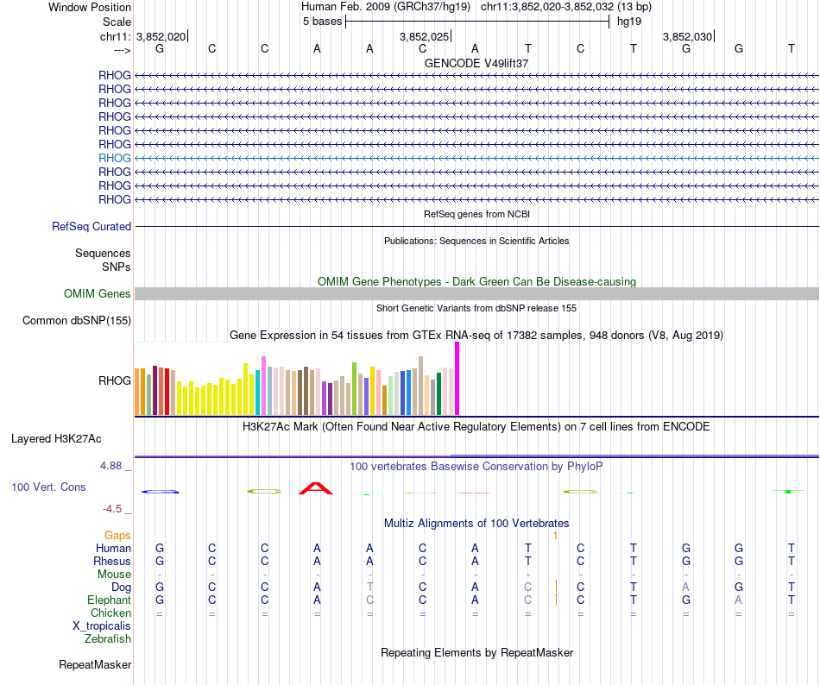Viewport: 820px width, 685px height.
Task: Select the red A conservation logo letter
Action: click(316, 488)
